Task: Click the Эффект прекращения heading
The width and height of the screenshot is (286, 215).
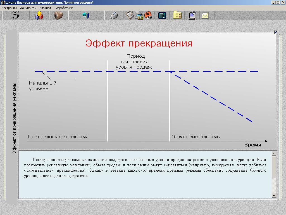Action: (x=139, y=43)
